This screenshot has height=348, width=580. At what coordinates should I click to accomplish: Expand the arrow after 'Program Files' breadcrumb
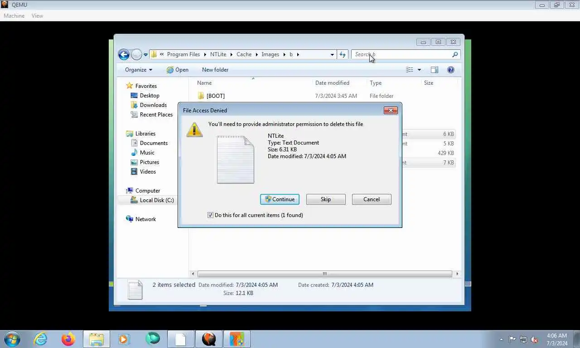point(205,54)
